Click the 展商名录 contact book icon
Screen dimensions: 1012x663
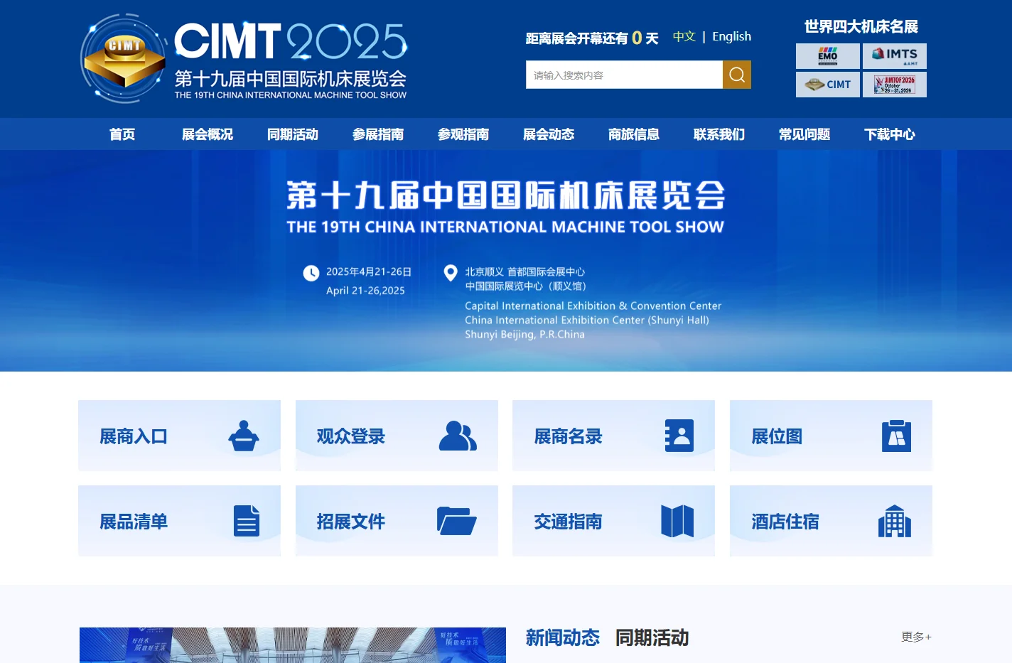pyautogui.click(x=679, y=436)
